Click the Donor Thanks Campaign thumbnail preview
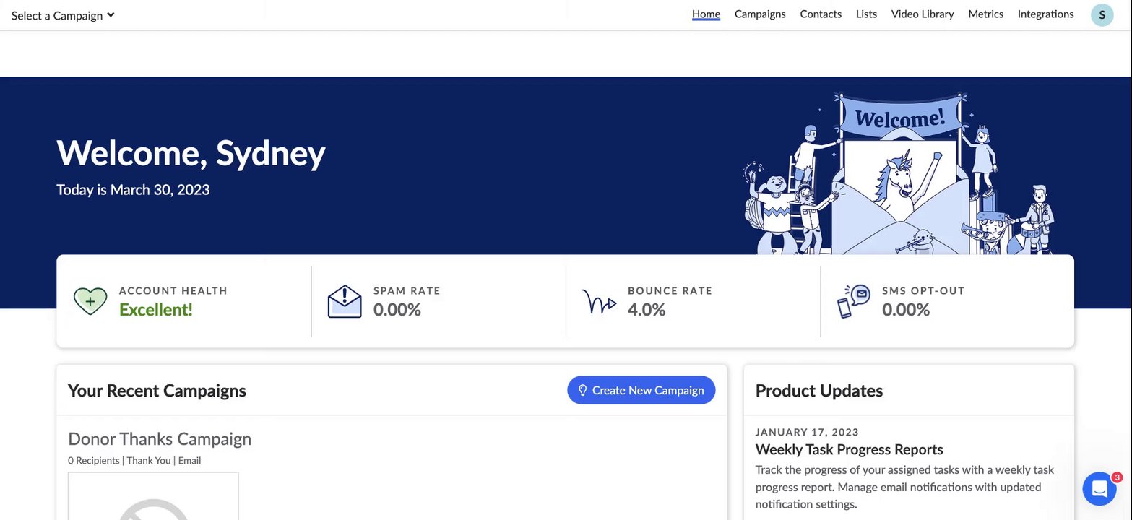The image size is (1132, 520). pos(153,497)
